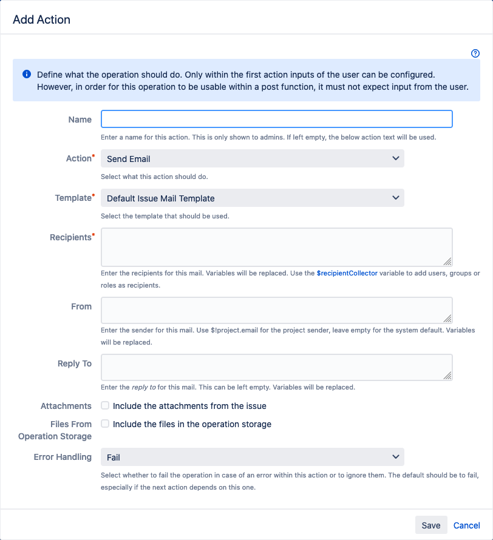Click the Error Handling chevron arrow
493x540 pixels.
(396, 457)
